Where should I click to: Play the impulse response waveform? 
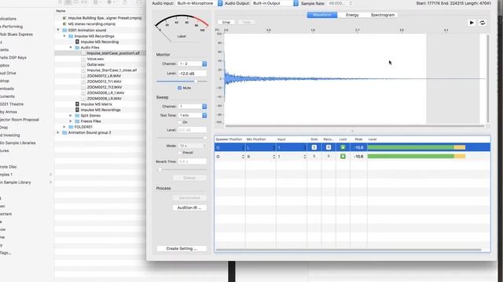tap(472, 23)
